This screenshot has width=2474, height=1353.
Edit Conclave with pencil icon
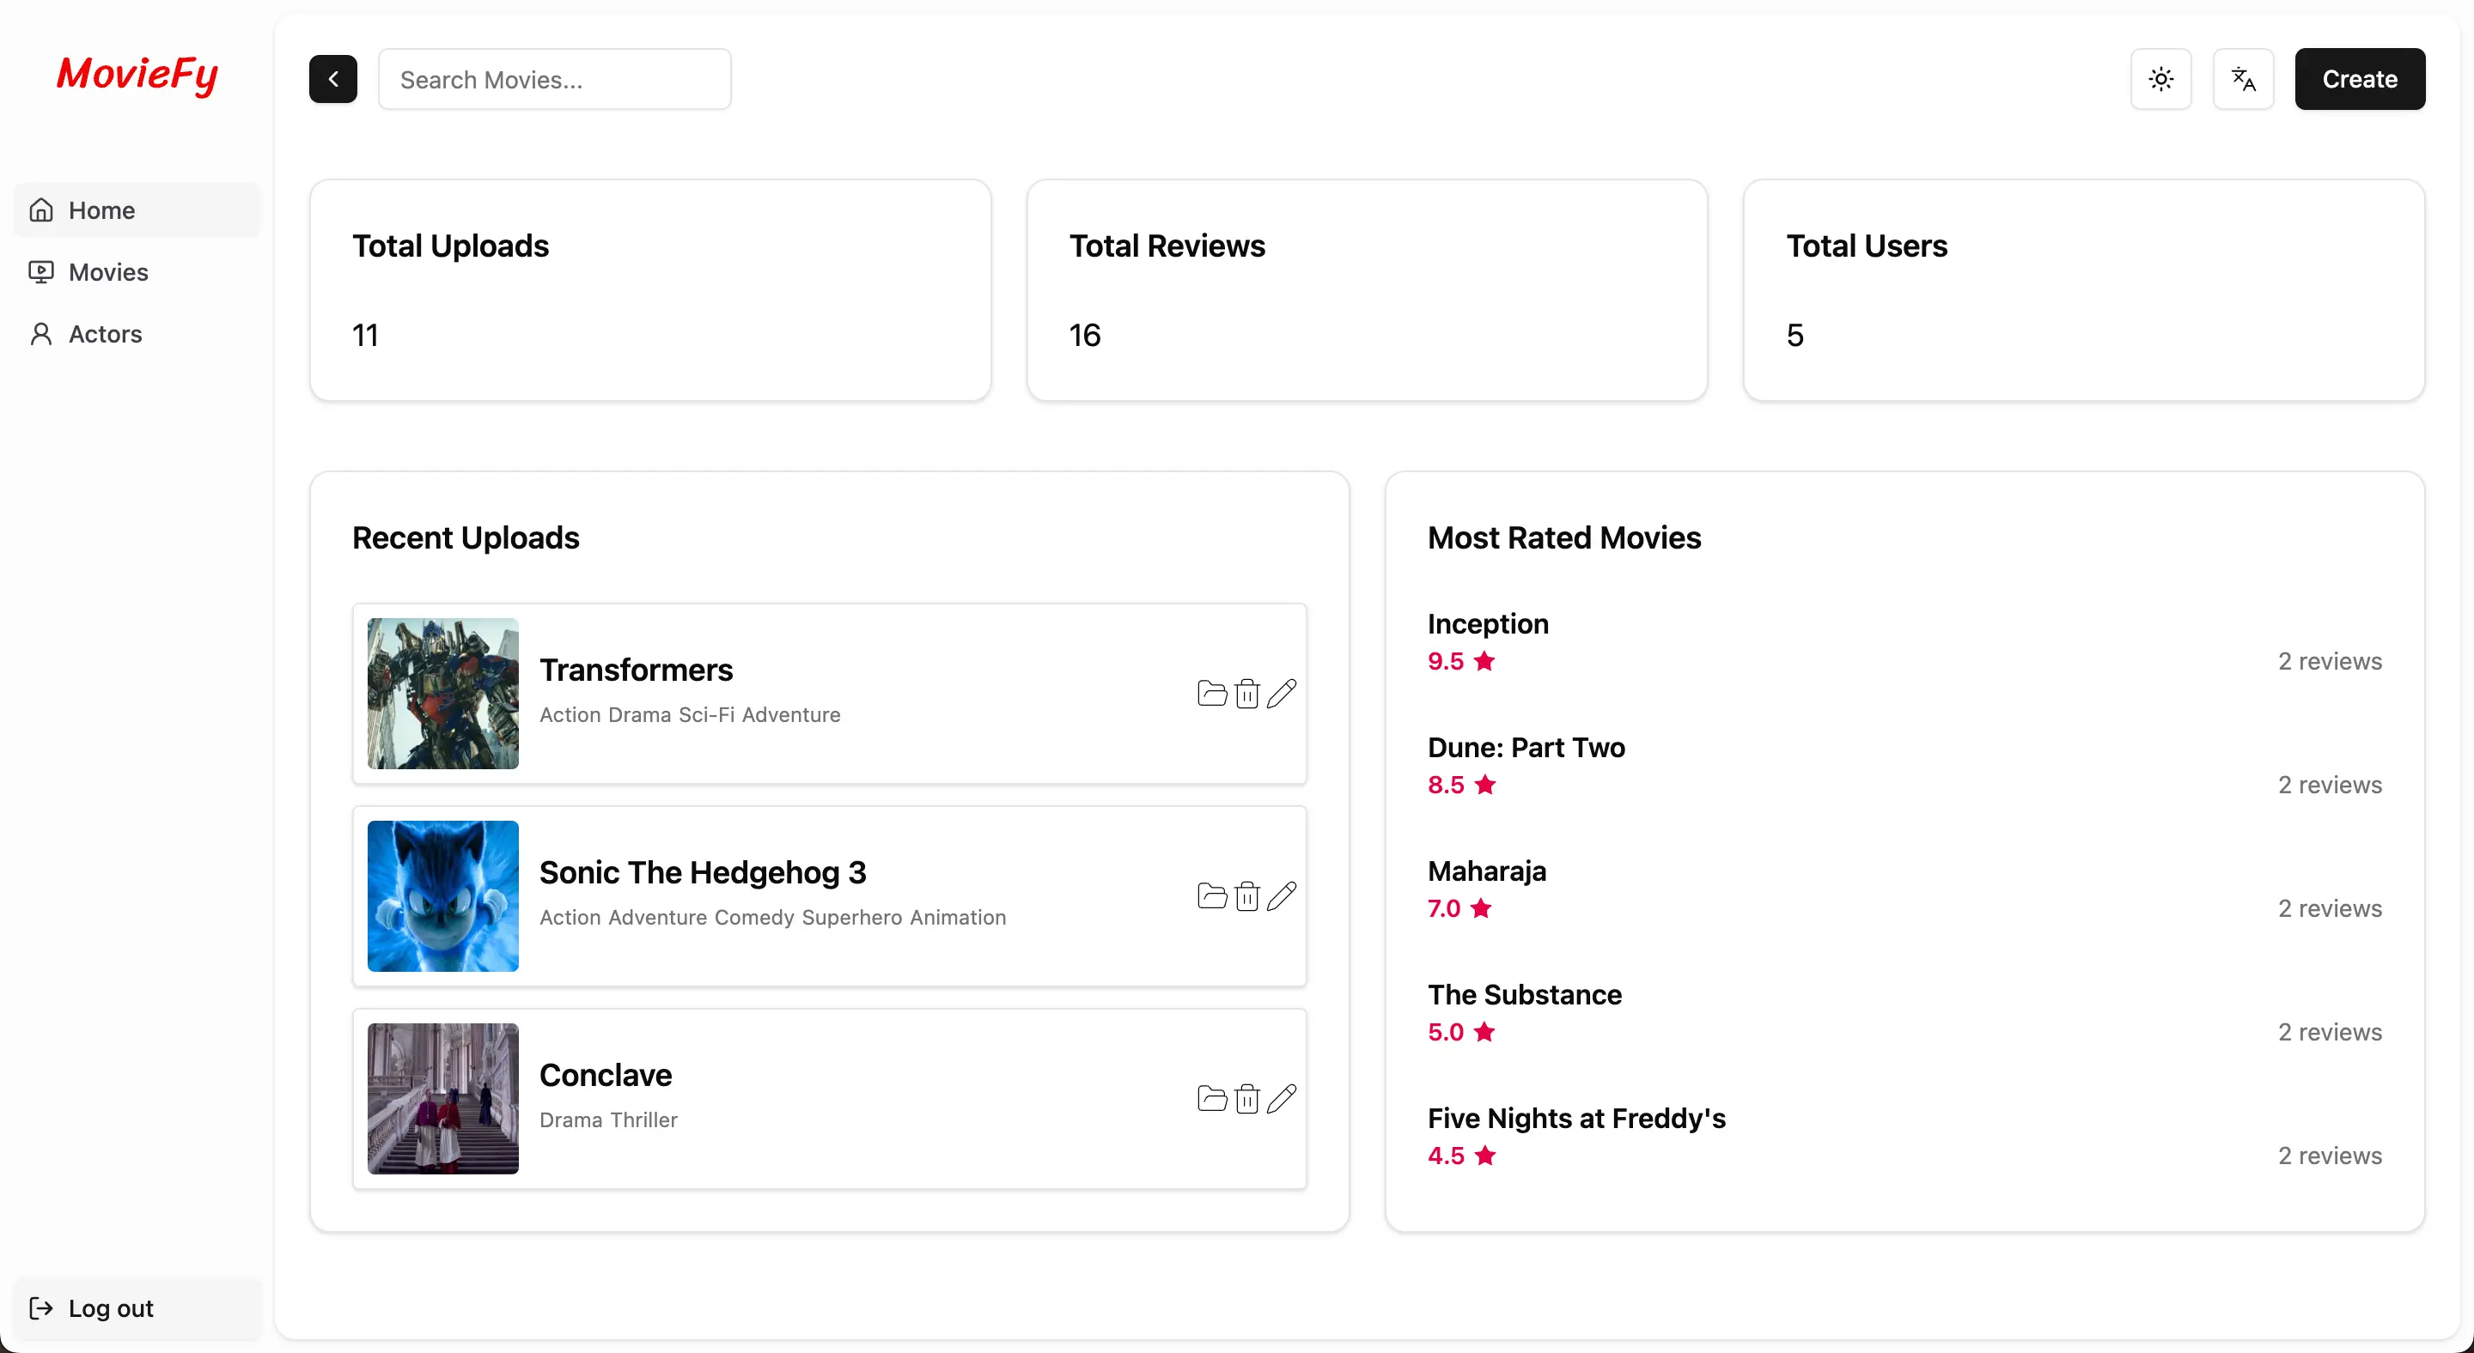coord(1281,1098)
